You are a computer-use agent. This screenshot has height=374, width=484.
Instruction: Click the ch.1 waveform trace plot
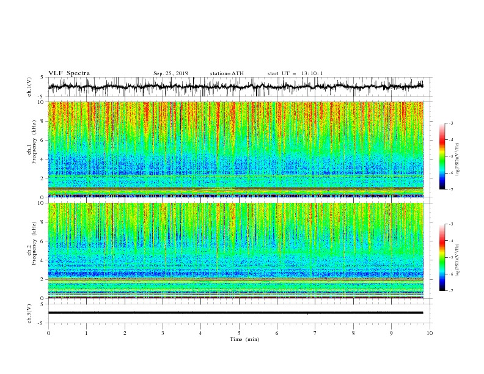click(x=236, y=87)
